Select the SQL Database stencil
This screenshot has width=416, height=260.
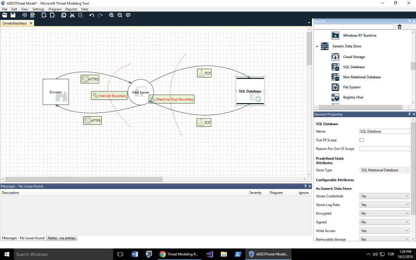(x=348, y=67)
